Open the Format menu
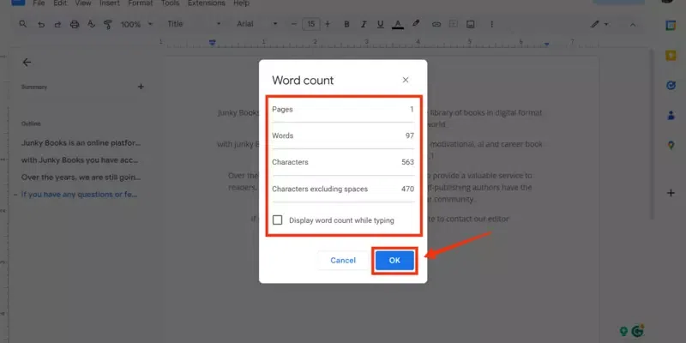686x343 pixels. [140, 3]
